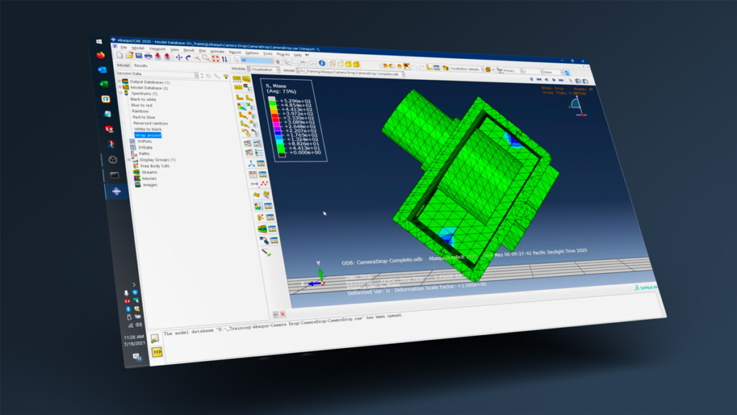Viewport: 737px width, 415px height.
Task: Click the Rainbow spectrum swatch
Action: [141, 111]
